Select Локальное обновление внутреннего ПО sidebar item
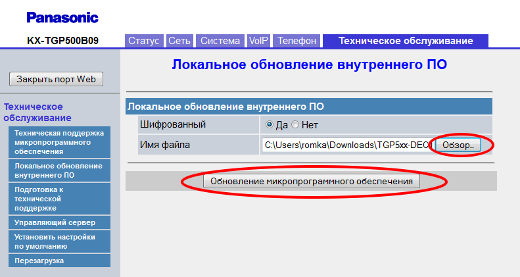The image size is (520, 277). tap(59, 170)
